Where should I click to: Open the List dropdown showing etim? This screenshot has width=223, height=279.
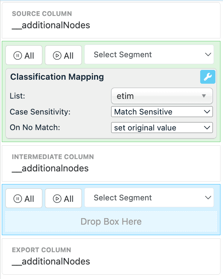point(161,96)
